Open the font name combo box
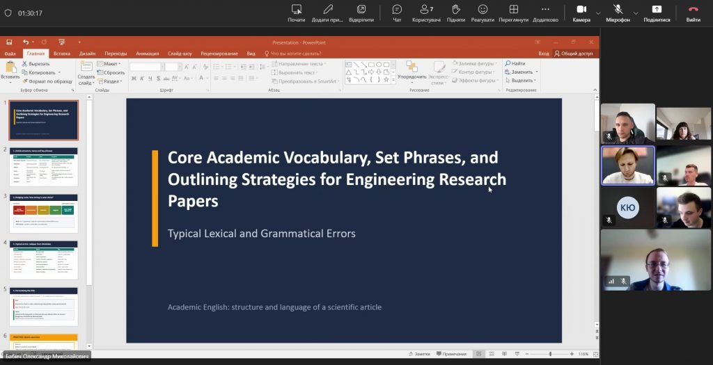Screen dimensions: 713x365 [146, 67]
